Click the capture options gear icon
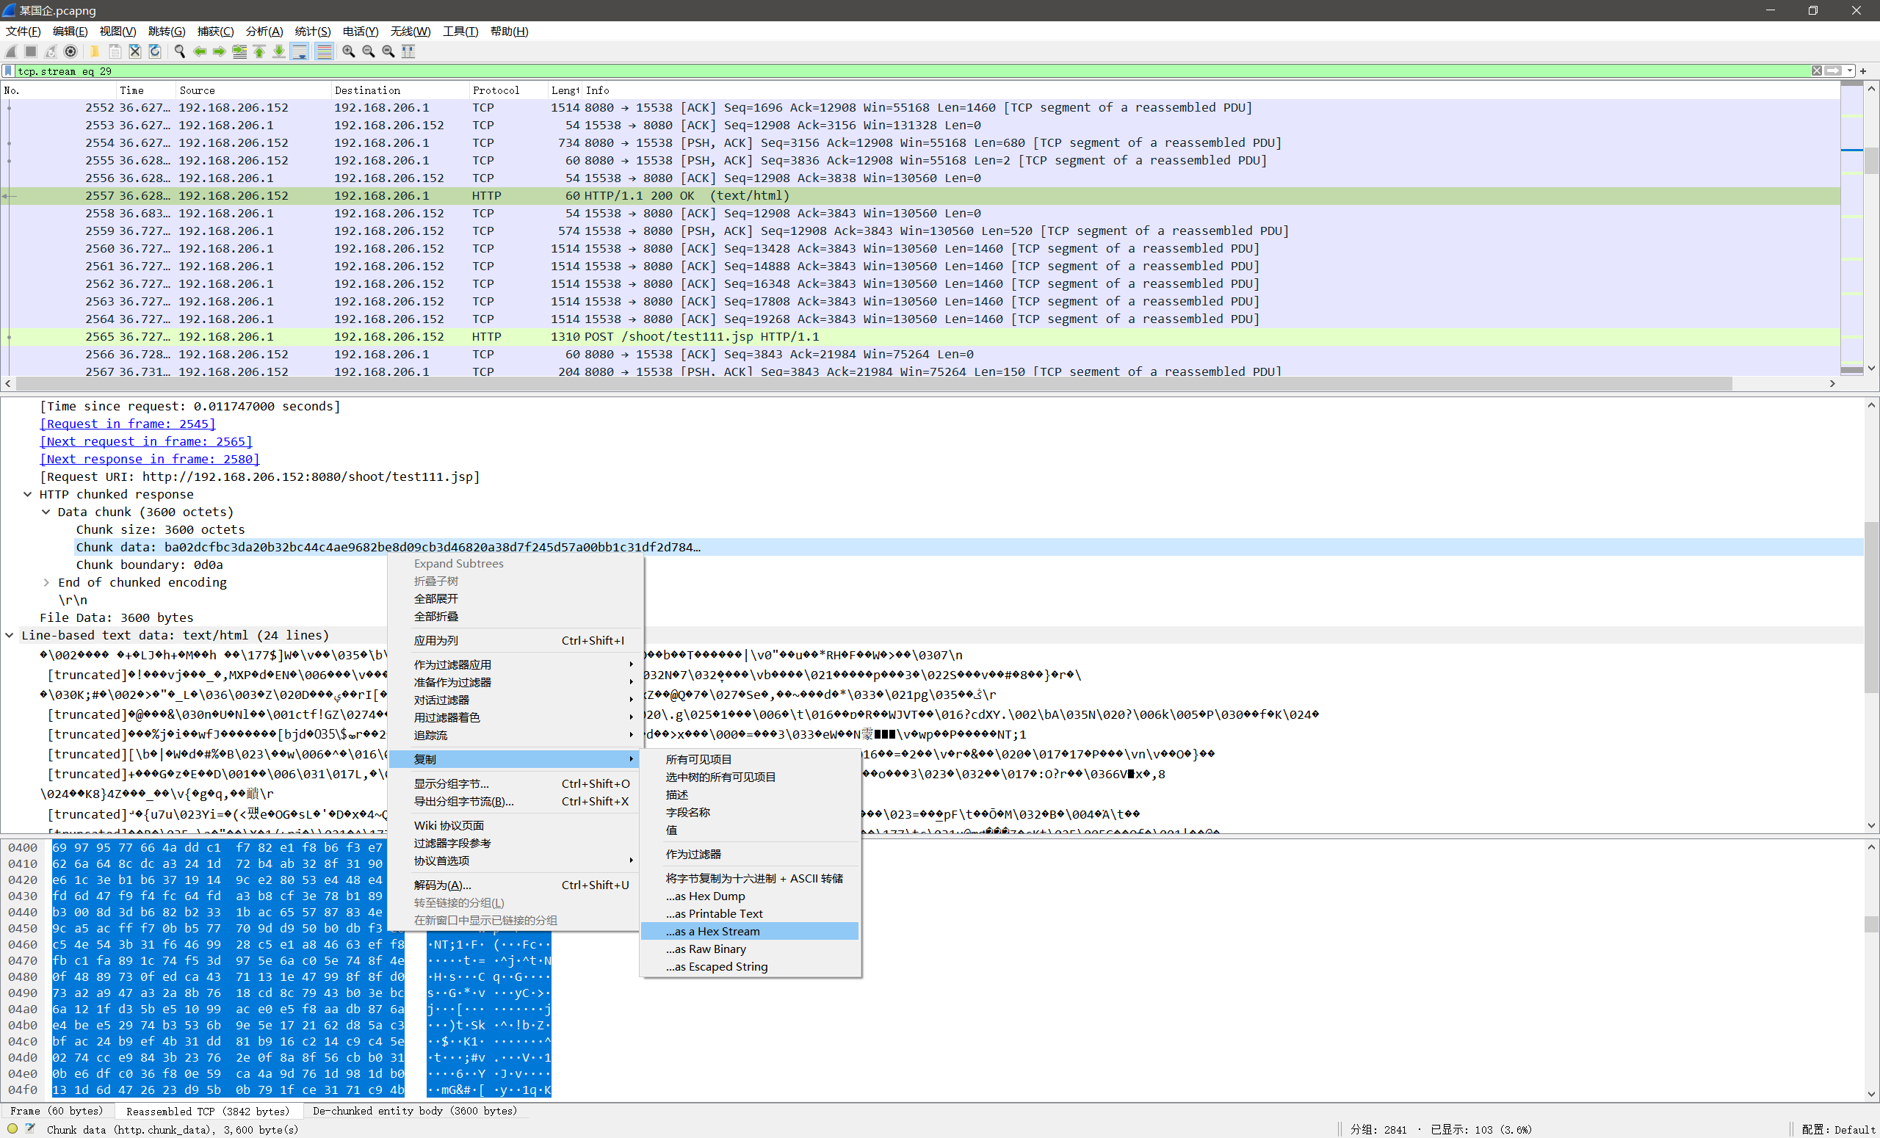 [x=71, y=51]
